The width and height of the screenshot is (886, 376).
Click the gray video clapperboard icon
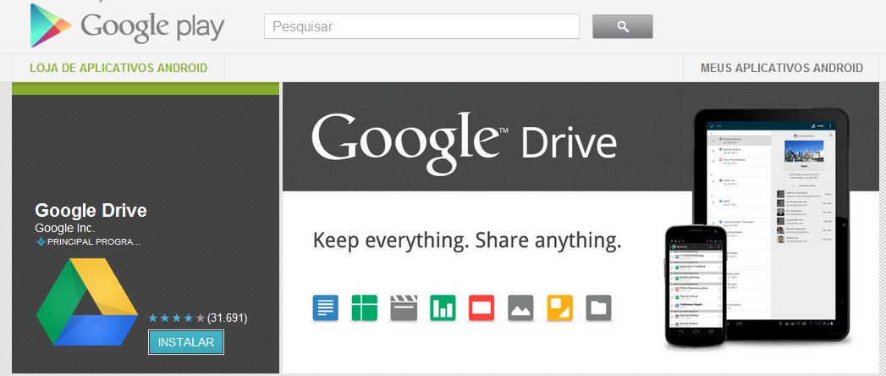point(404,308)
